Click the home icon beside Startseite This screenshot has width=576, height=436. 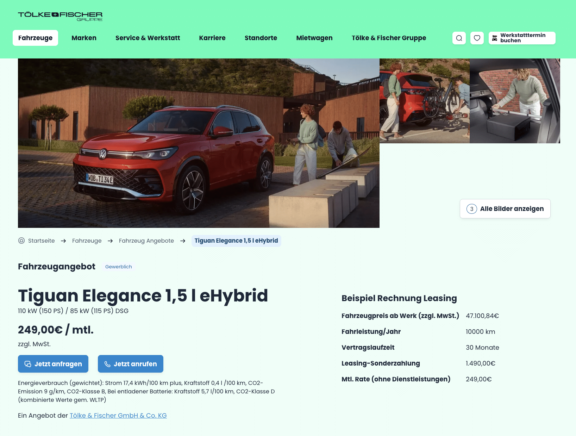[x=21, y=241]
